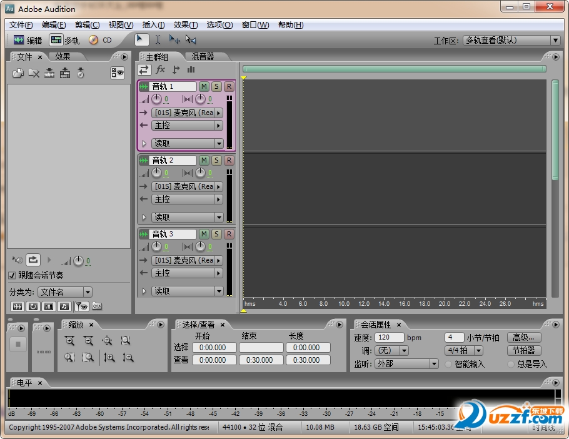Click the 节拍器 metronome button
Image resolution: width=569 pixels, height=439 pixels.
tap(523, 351)
